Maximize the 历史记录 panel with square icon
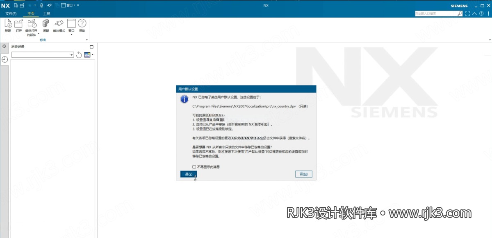The width and height of the screenshot is (492, 238). click(91, 47)
